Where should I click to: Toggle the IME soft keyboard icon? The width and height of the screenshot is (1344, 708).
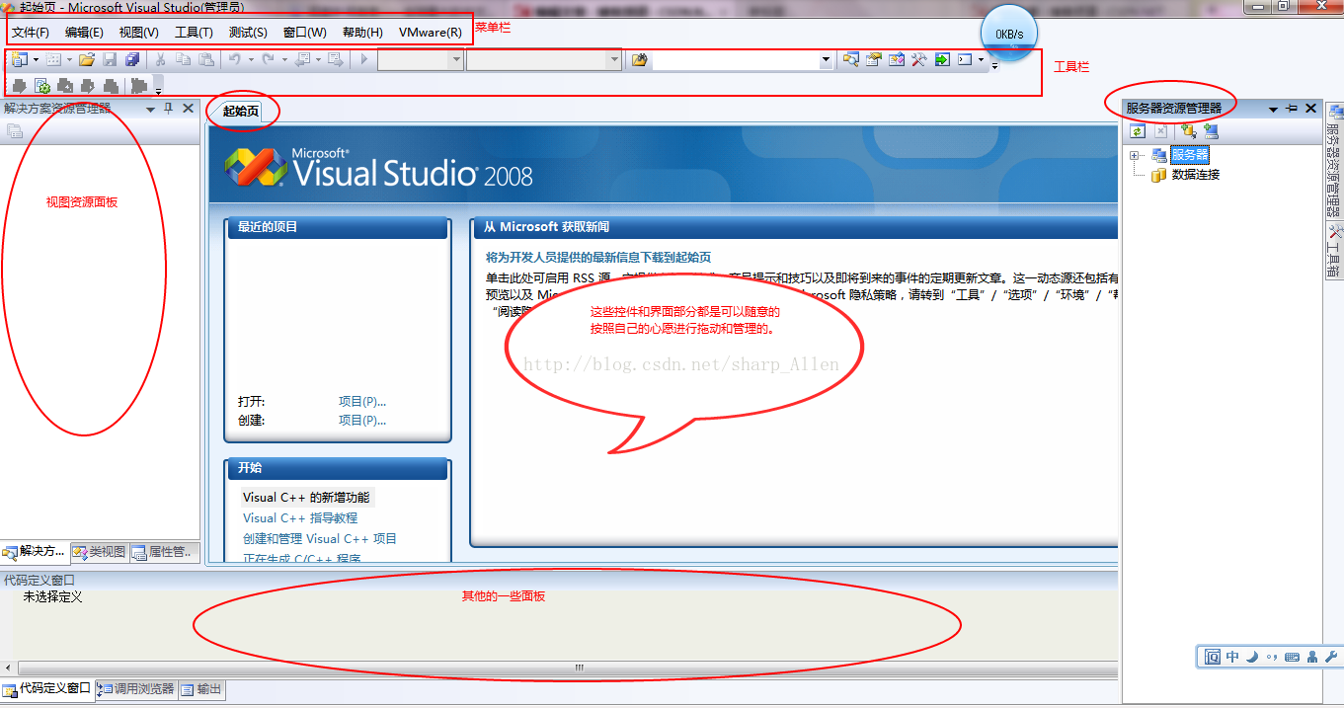tap(1292, 657)
